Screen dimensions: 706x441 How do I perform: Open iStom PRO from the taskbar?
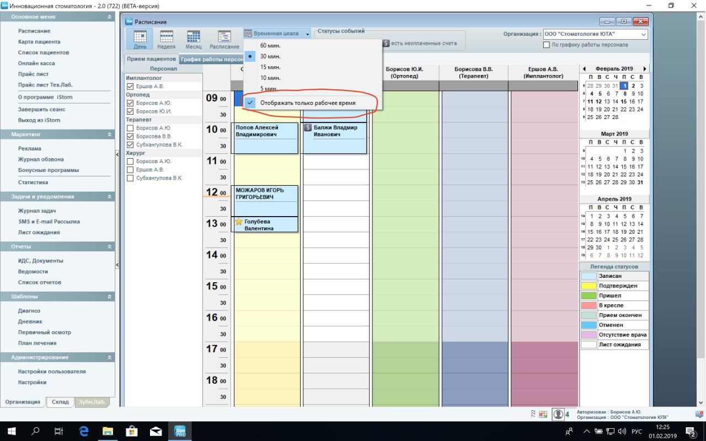click(180, 431)
